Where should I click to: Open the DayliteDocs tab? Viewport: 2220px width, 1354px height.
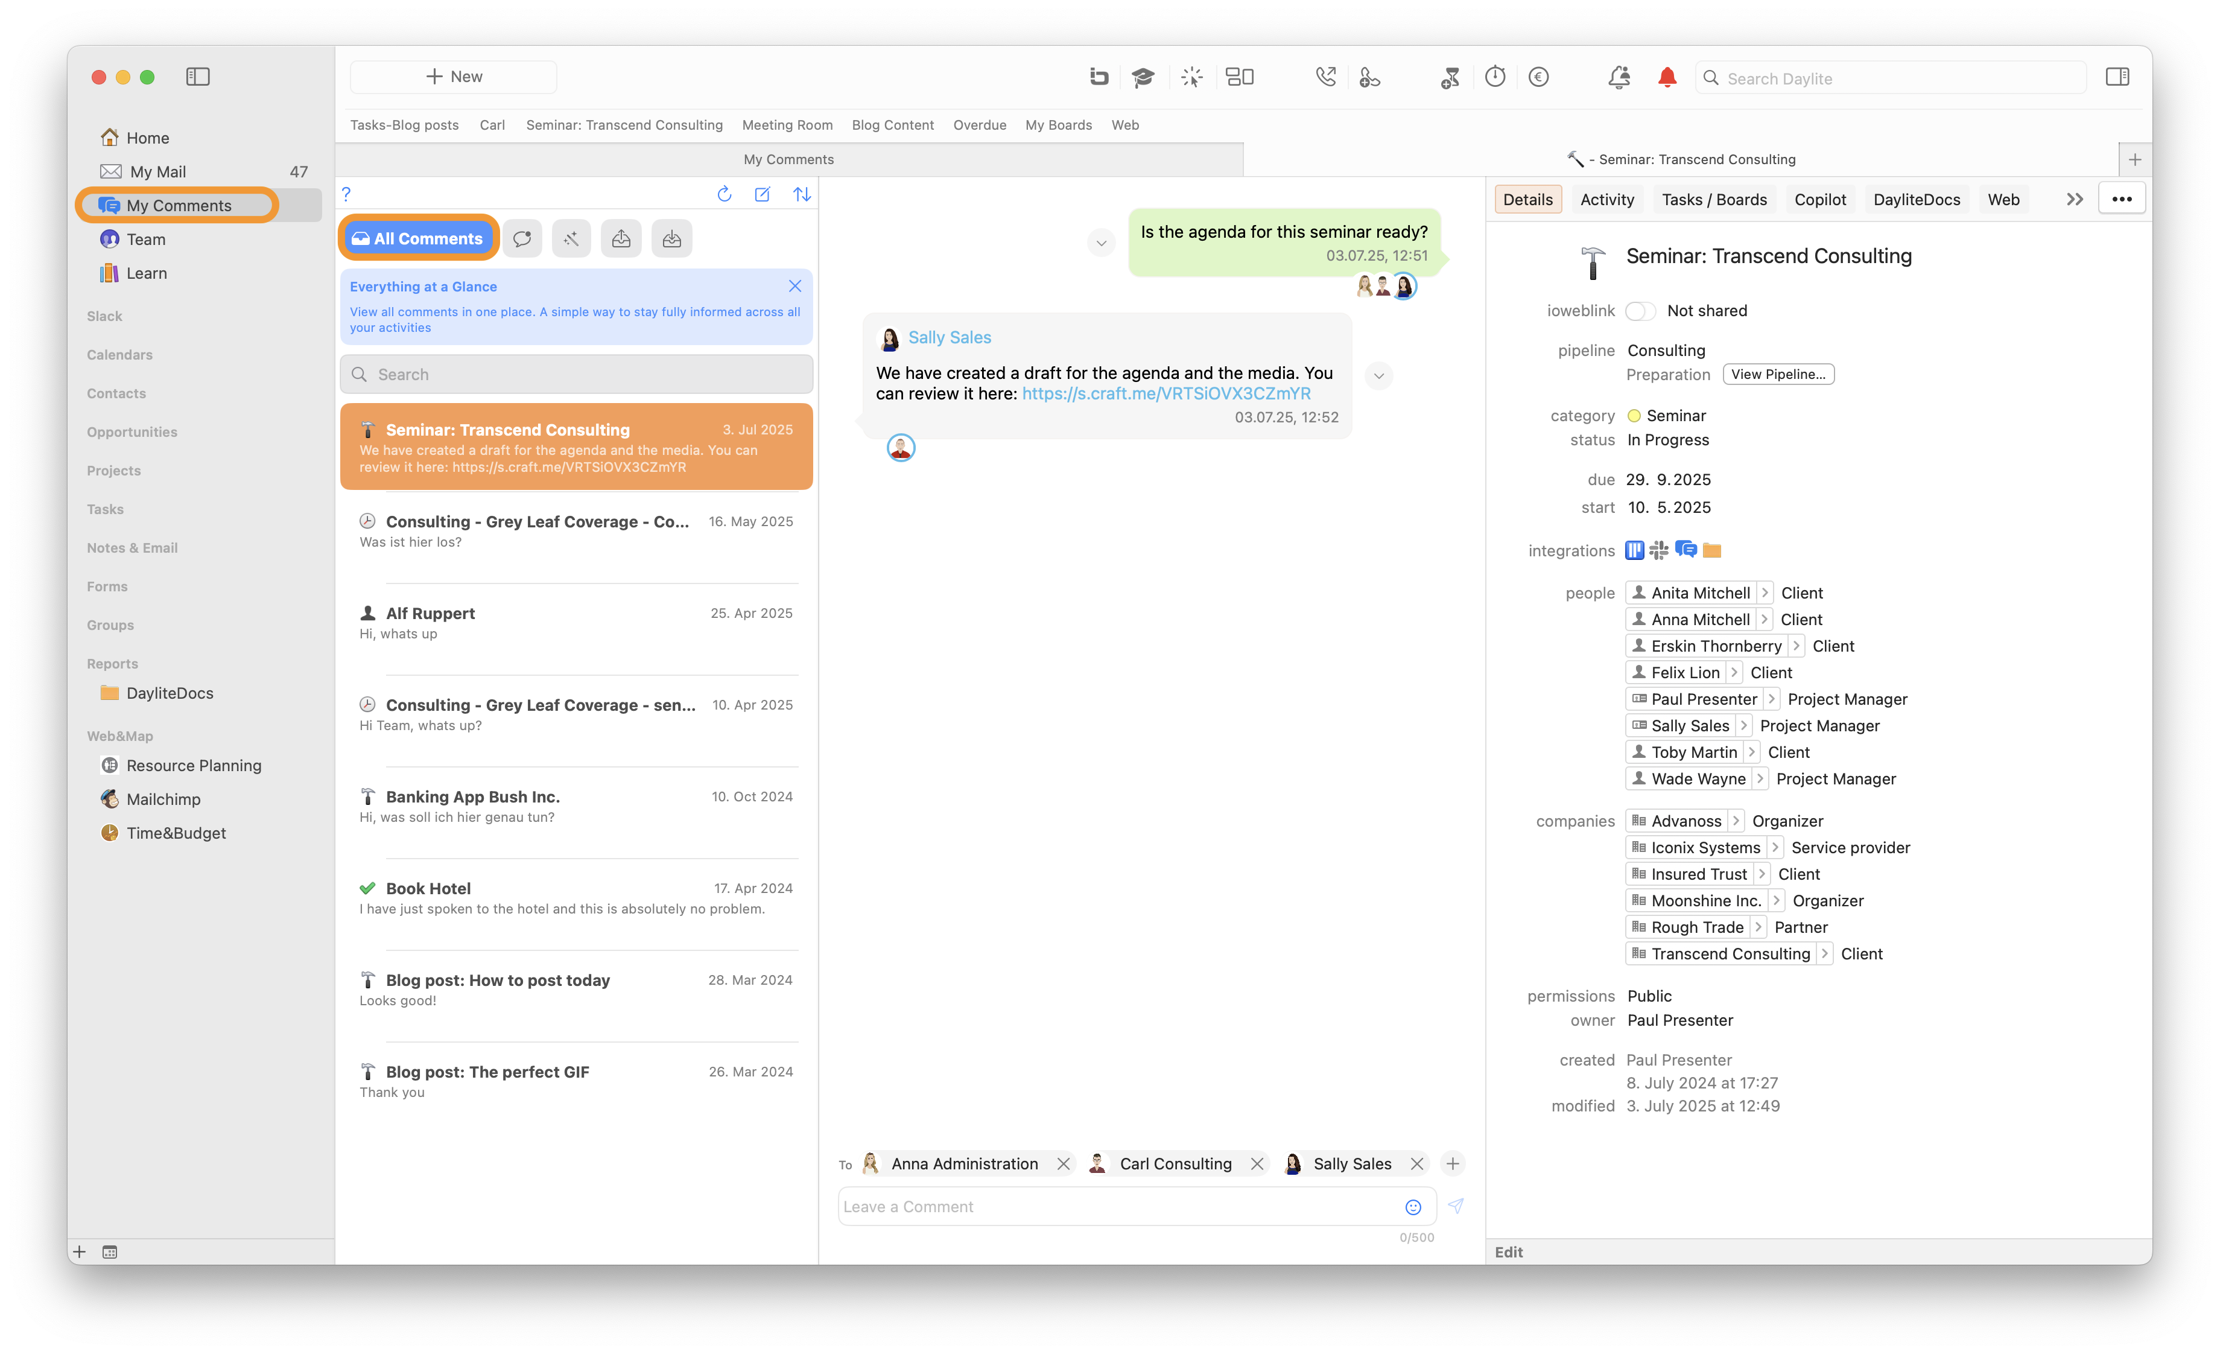[x=1917, y=200]
